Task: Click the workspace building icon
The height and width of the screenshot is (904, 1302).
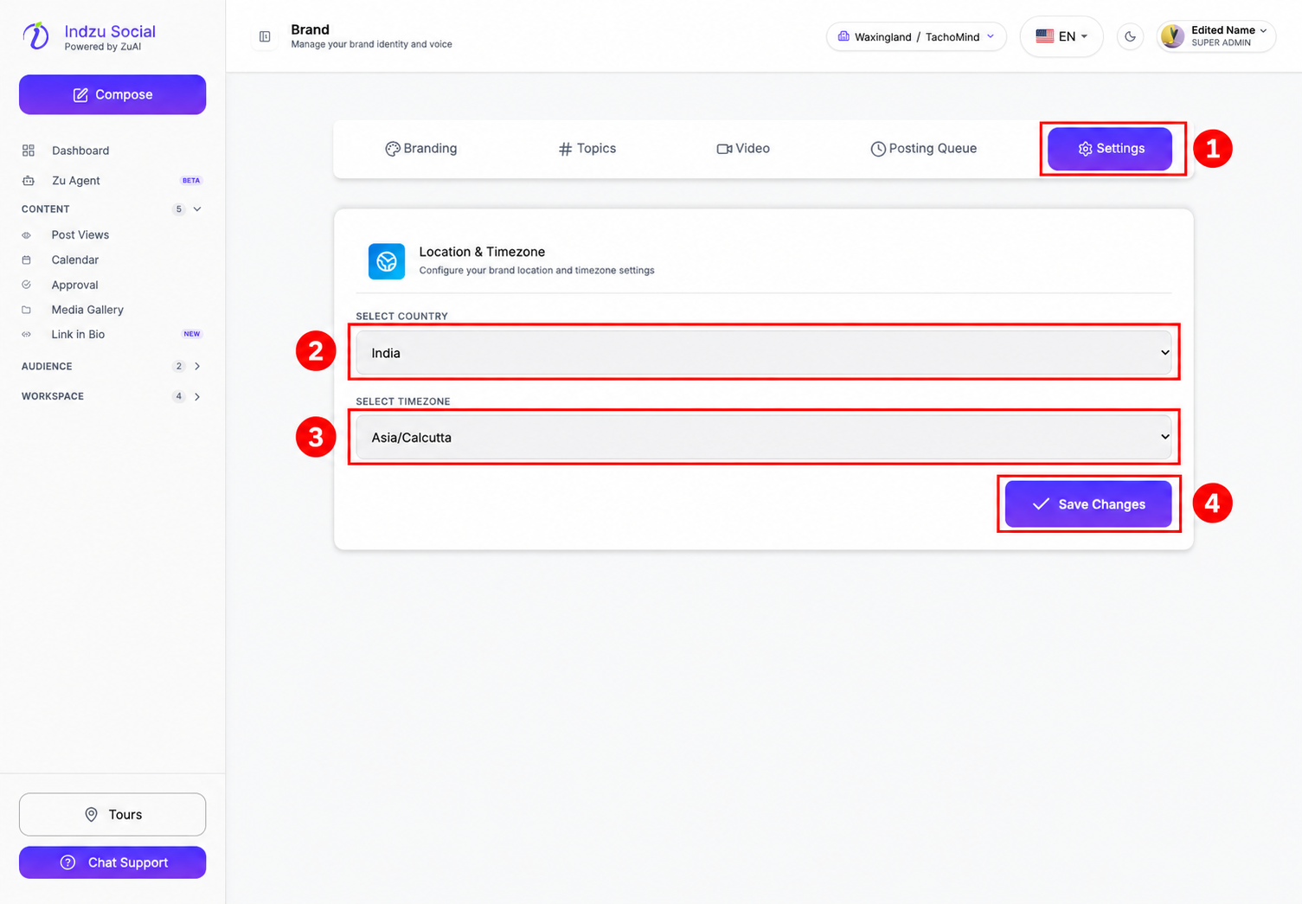Action: tap(843, 36)
